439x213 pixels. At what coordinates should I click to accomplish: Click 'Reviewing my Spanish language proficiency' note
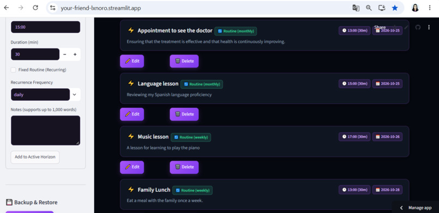click(169, 95)
